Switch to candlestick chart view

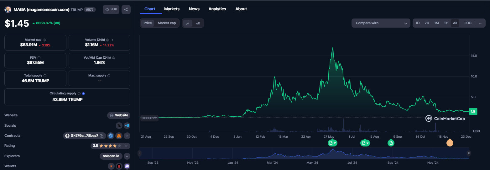[x=198, y=23]
